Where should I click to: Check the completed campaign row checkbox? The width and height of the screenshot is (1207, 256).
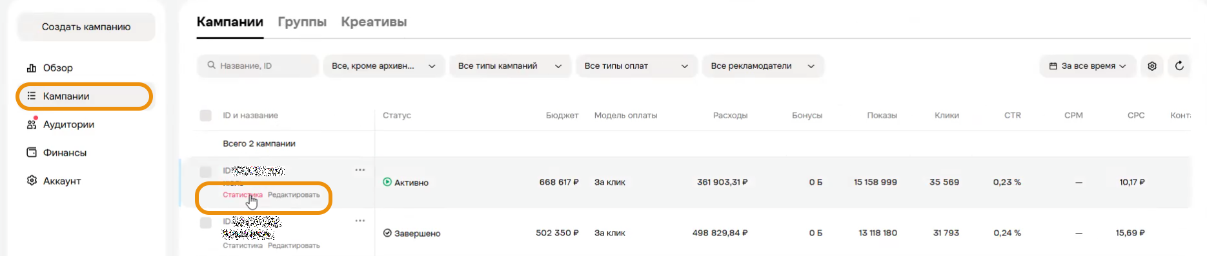pyautogui.click(x=206, y=223)
